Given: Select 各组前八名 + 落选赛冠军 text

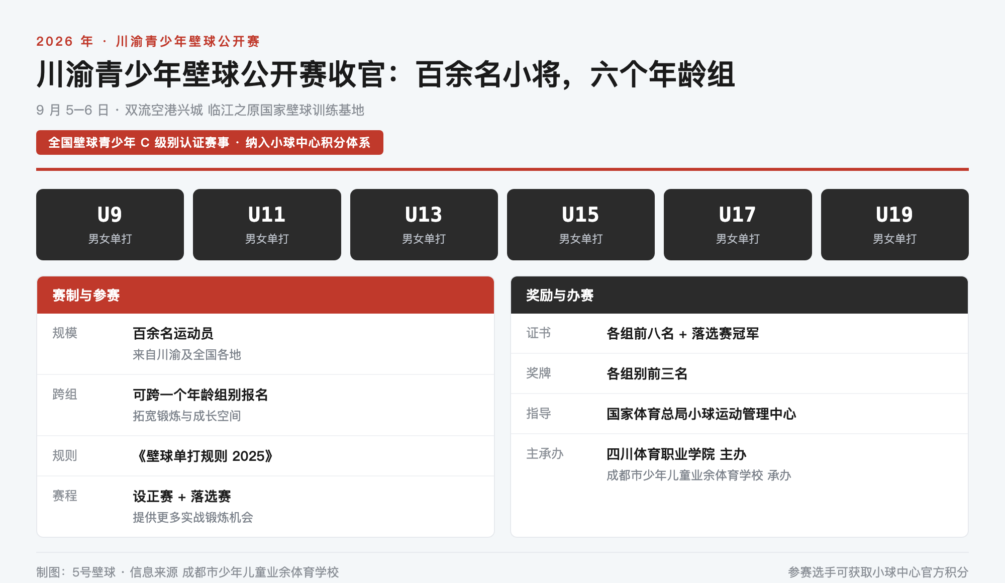Looking at the screenshot, I should click(683, 333).
